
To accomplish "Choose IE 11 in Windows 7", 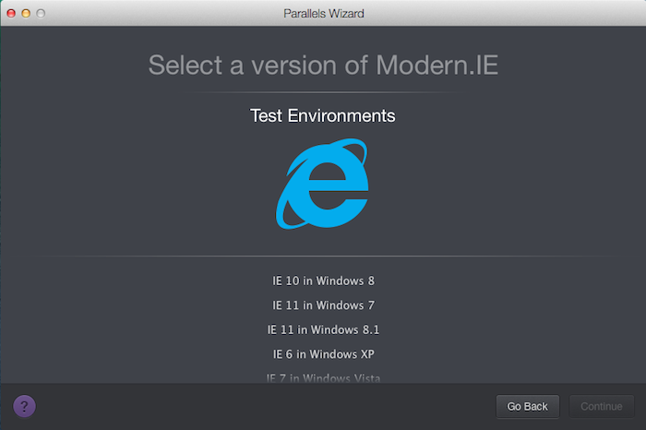I will click(323, 305).
